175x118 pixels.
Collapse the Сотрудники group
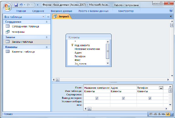point(47,22)
